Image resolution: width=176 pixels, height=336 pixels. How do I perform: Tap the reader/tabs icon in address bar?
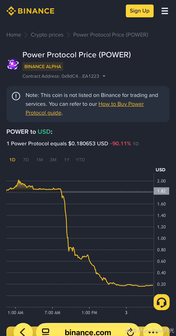pyautogui.click(x=45, y=332)
